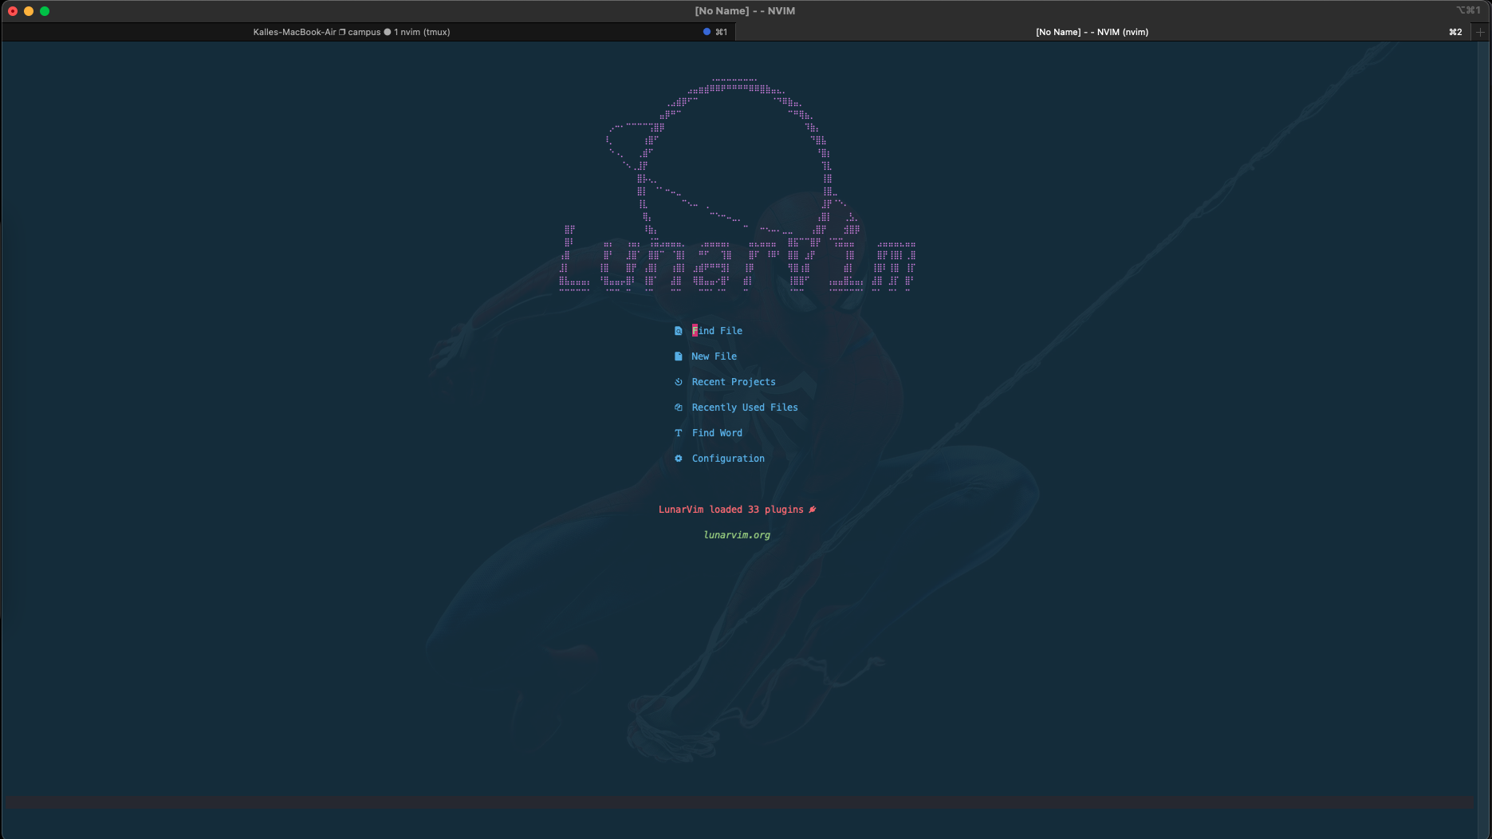Click the LunarVim ASCII logo header
The width and height of the screenshot is (1492, 839).
click(x=737, y=185)
